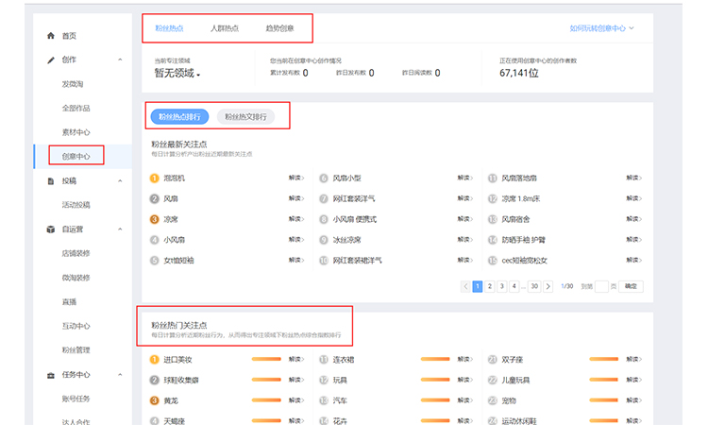This screenshot has height=425, width=708.
Task: Collapse the 投稿 sidebar section
Action: pyautogui.click(x=120, y=181)
